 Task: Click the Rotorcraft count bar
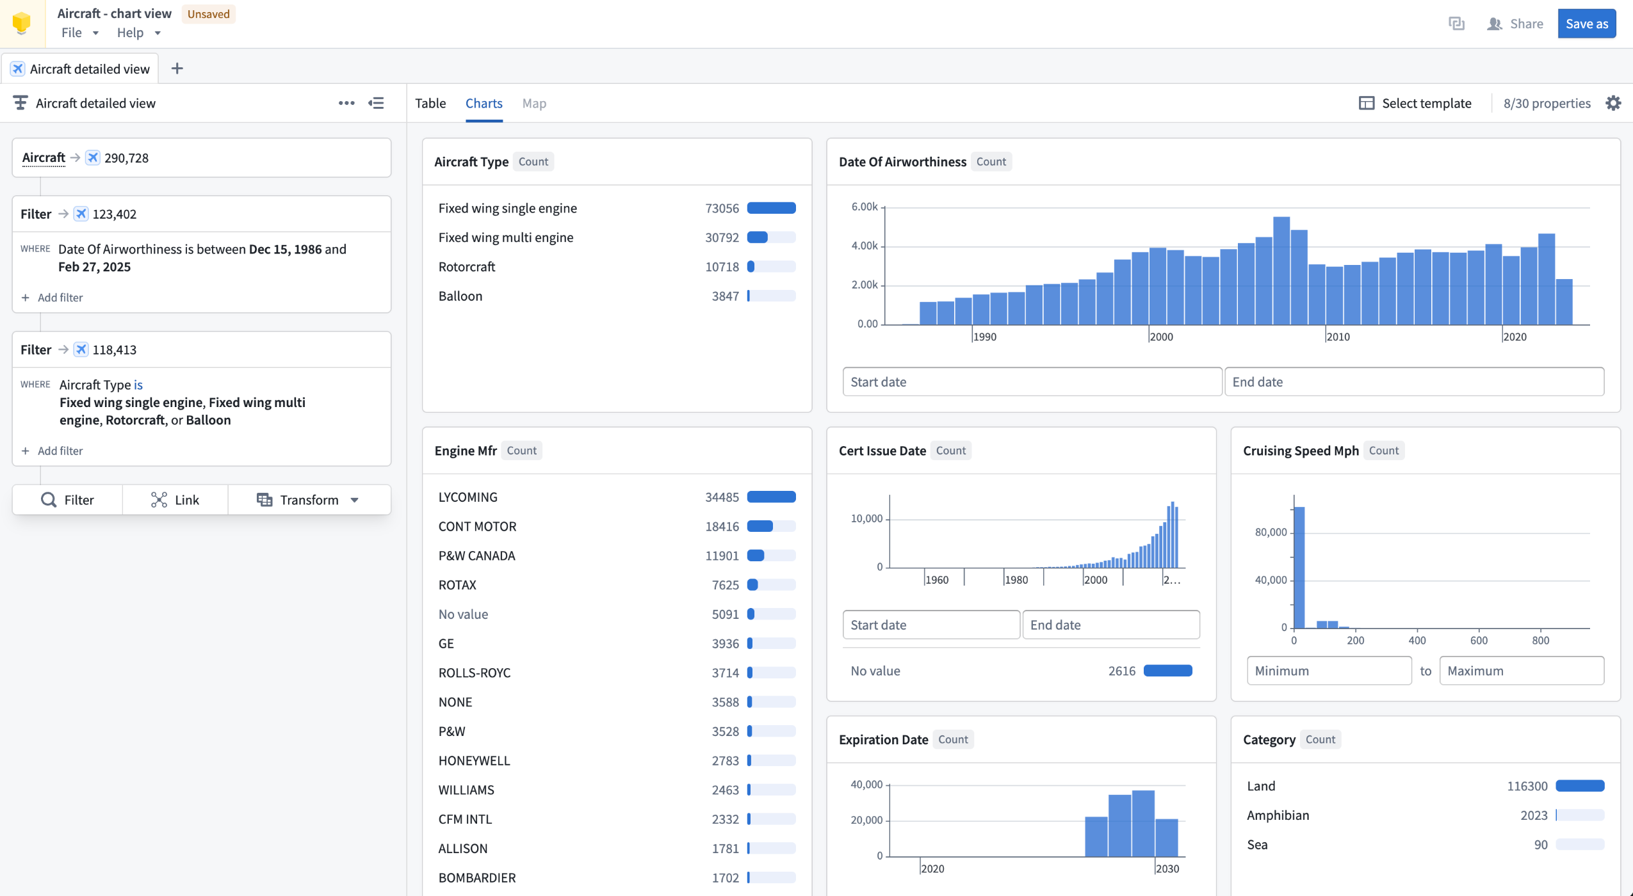(771, 267)
